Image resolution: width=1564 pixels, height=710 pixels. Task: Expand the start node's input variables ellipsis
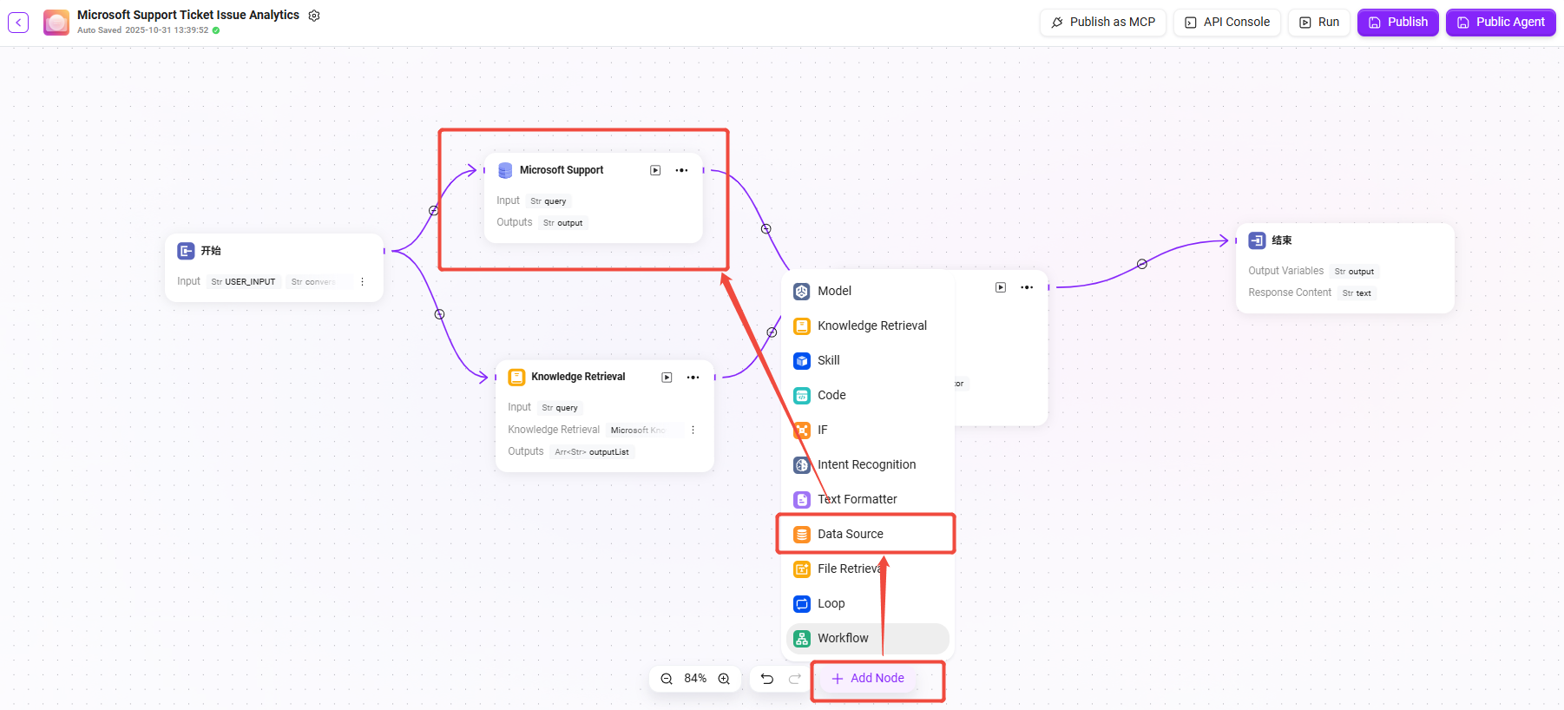coord(362,281)
